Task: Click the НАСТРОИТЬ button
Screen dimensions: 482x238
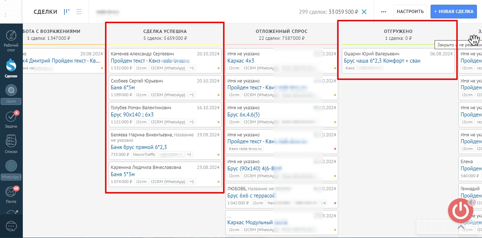Action: 410,12
